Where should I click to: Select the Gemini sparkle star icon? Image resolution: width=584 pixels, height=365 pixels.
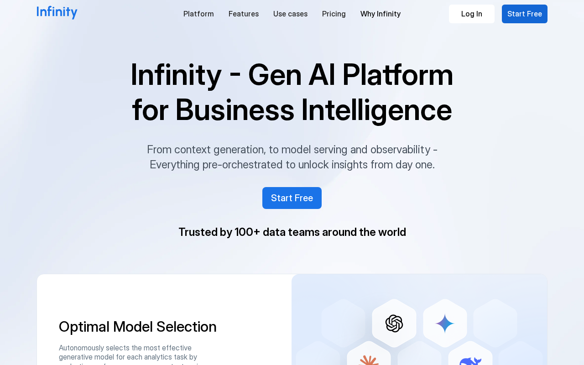point(445,323)
